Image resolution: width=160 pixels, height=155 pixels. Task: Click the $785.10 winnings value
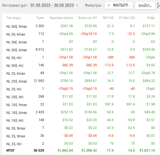[67, 81]
